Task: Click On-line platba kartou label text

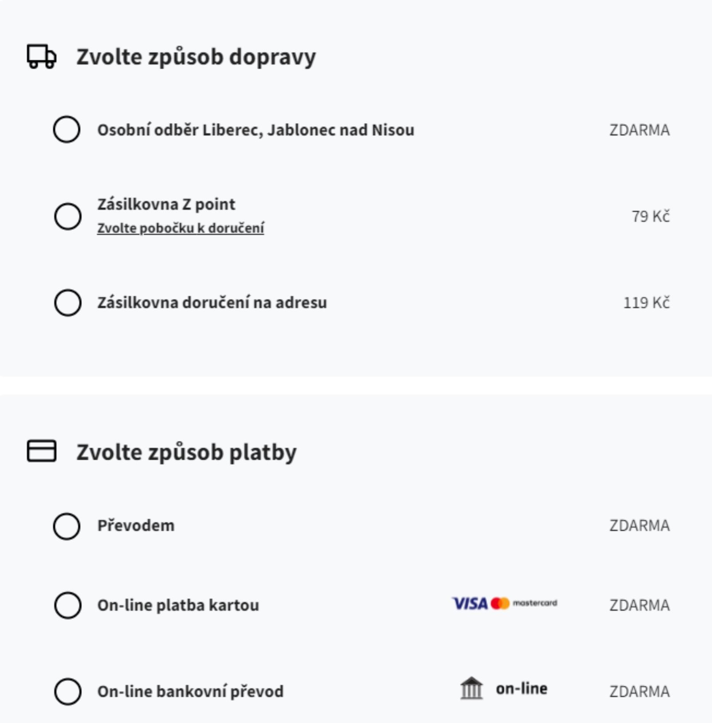Action: (178, 605)
